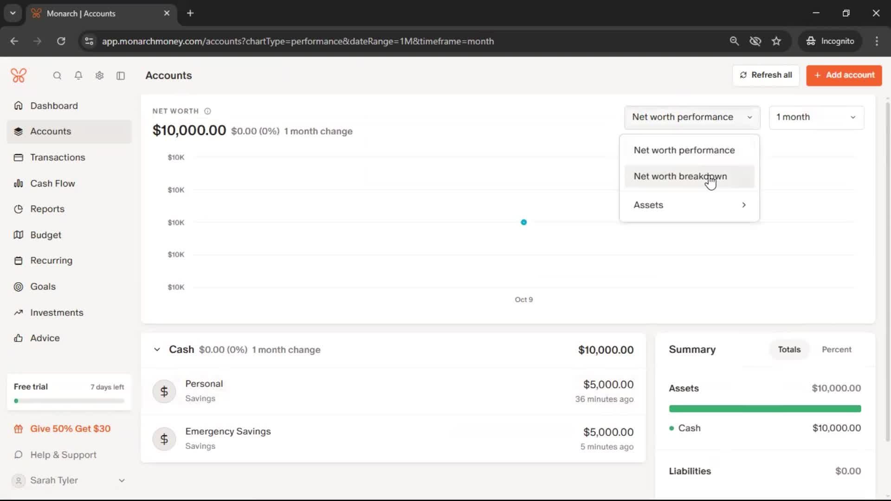This screenshot has width=891, height=501.
Task: Click the Refresh all button
Action: (x=766, y=75)
